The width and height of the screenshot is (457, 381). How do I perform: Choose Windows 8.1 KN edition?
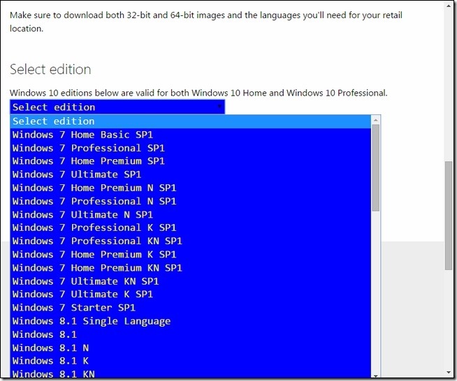(x=191, y=374)
